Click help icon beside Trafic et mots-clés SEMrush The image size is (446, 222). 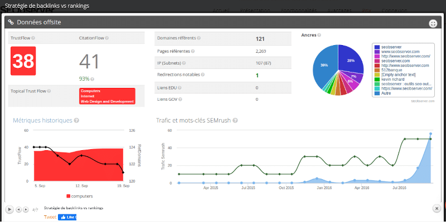pos(235,120)
